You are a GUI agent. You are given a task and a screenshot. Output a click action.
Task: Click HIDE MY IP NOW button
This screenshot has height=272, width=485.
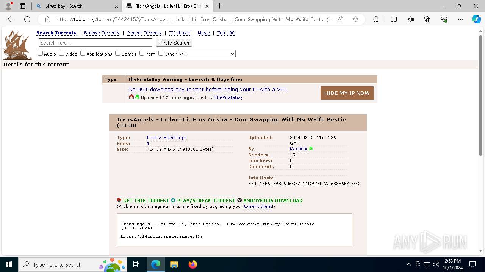[347, 93]
